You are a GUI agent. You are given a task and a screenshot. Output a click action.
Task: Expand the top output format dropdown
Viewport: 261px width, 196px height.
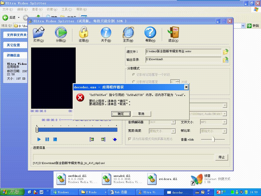click(225, 105)
